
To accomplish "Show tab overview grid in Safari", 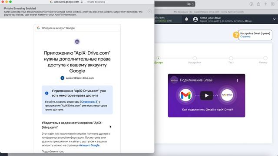I will [273, 4].
